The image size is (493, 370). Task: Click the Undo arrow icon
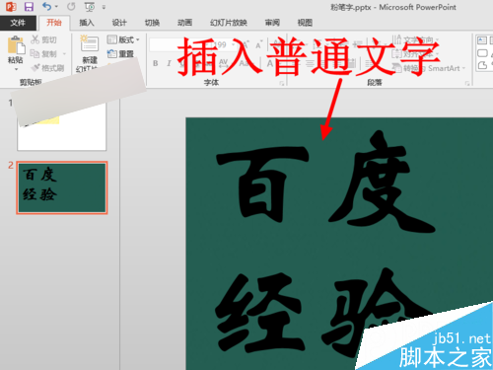(47, 6)
